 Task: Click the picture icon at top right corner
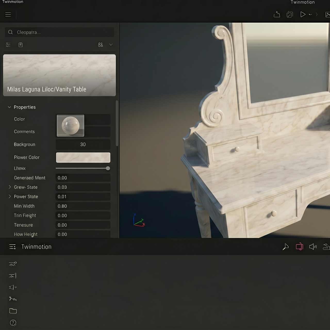click(x=327, y=14)
